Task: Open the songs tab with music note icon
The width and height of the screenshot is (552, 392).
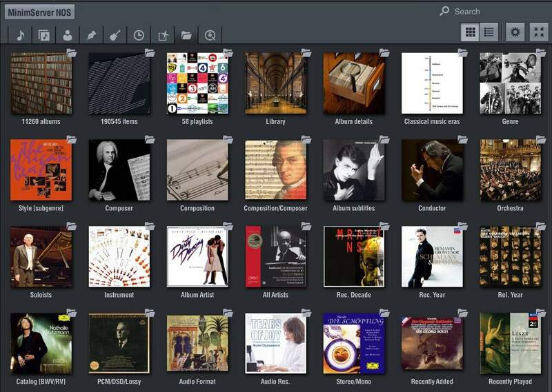Action: click(20, 34)
